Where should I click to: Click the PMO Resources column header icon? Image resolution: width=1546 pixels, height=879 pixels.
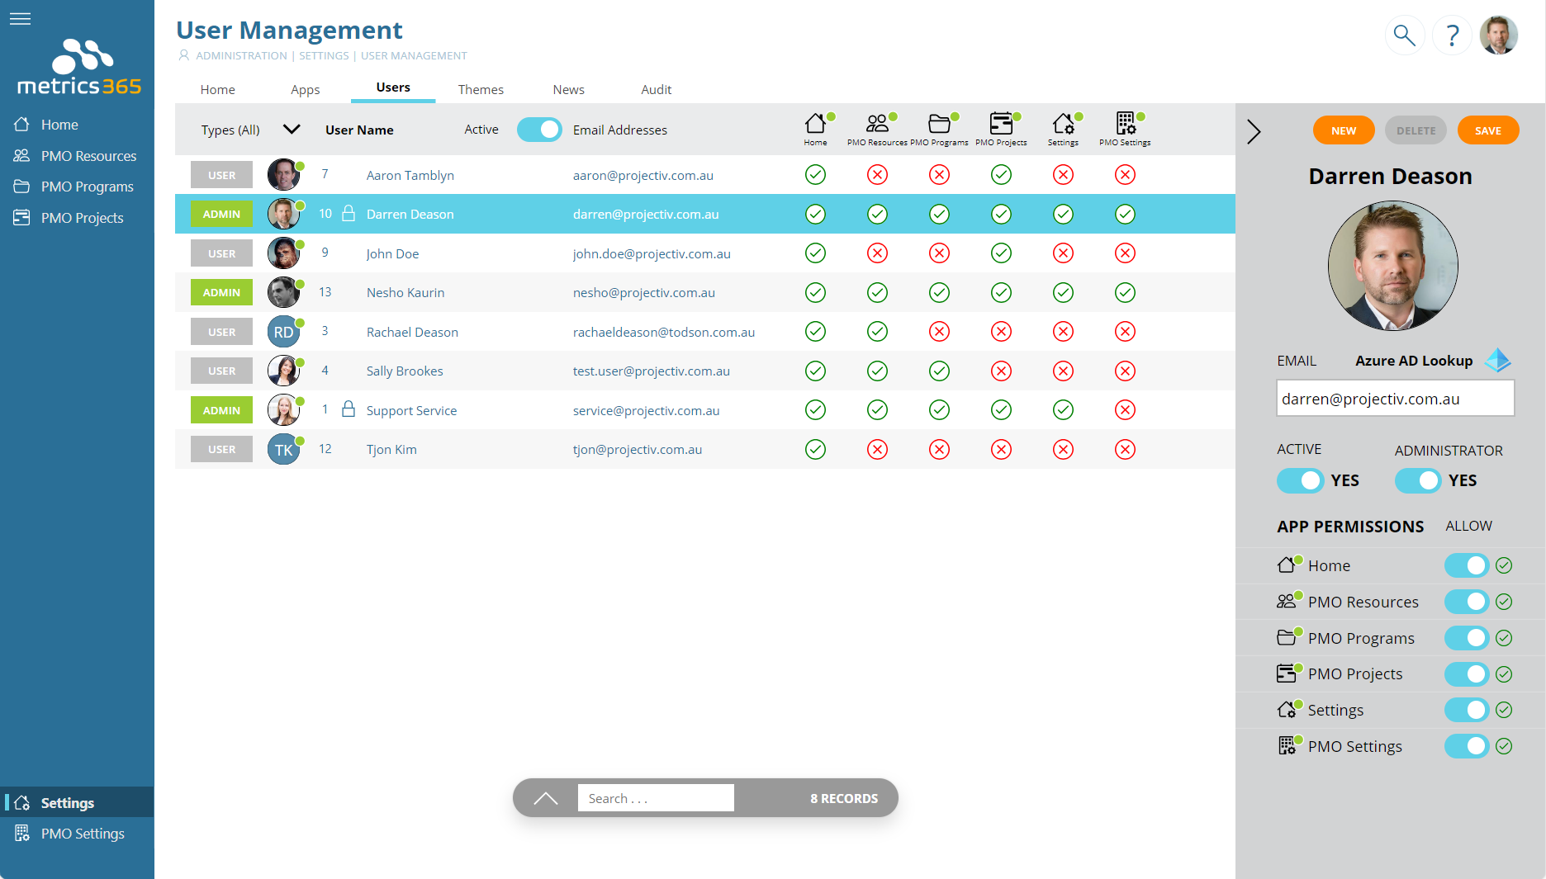[x=877, y=124]
